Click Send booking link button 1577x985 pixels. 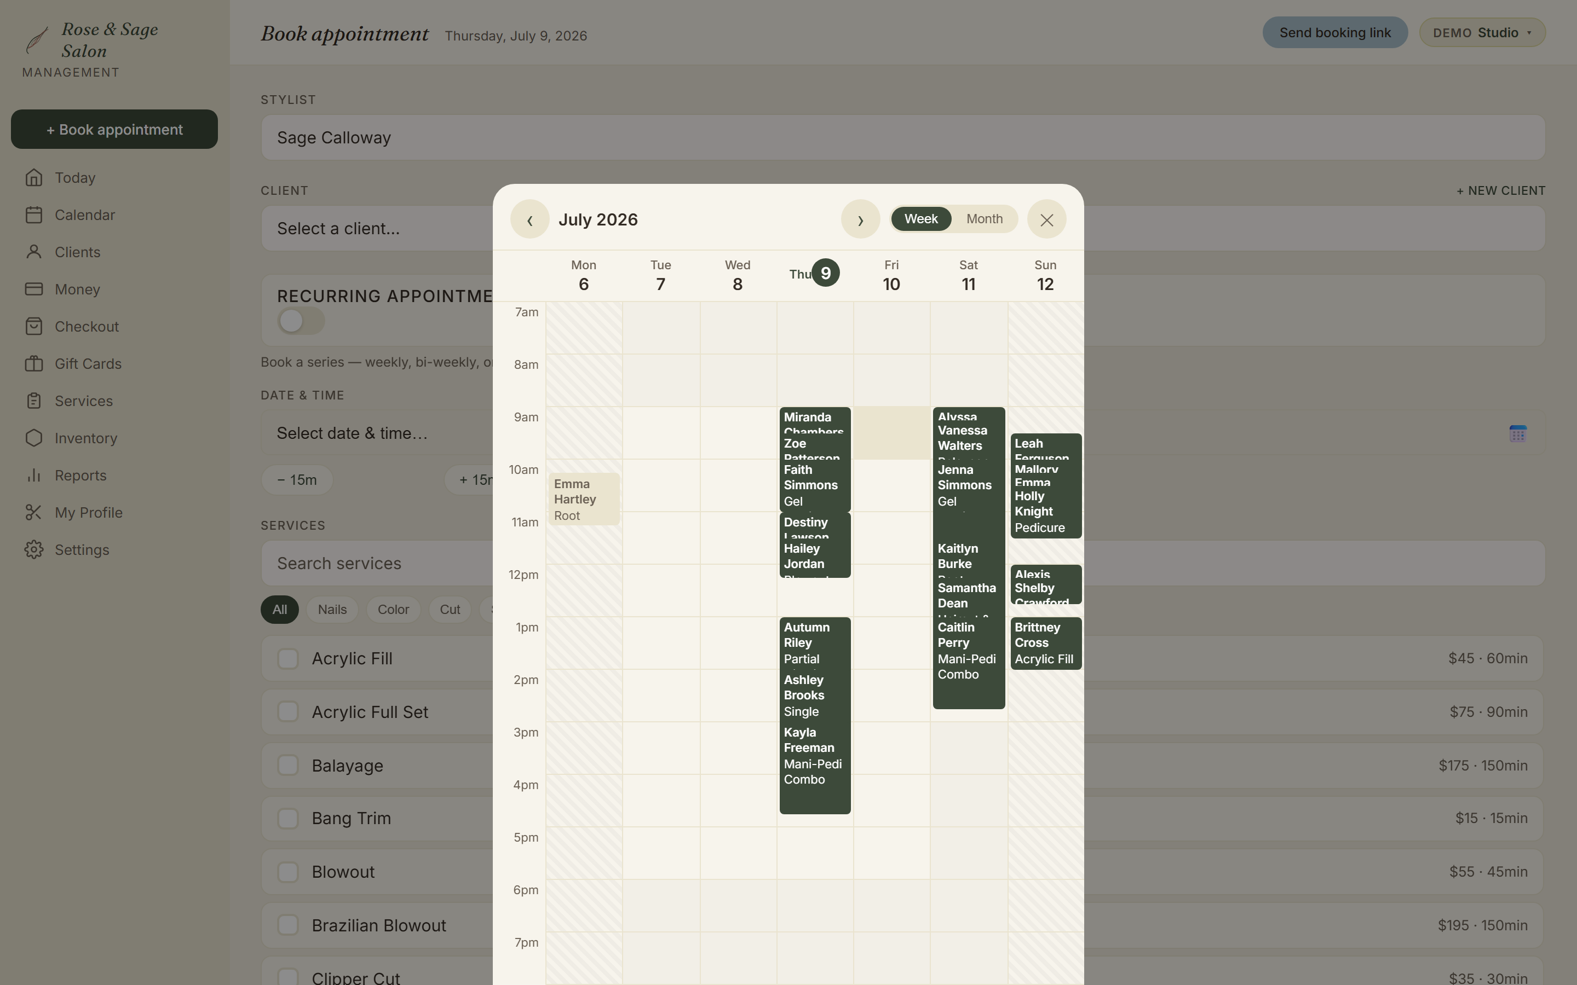1334,33
